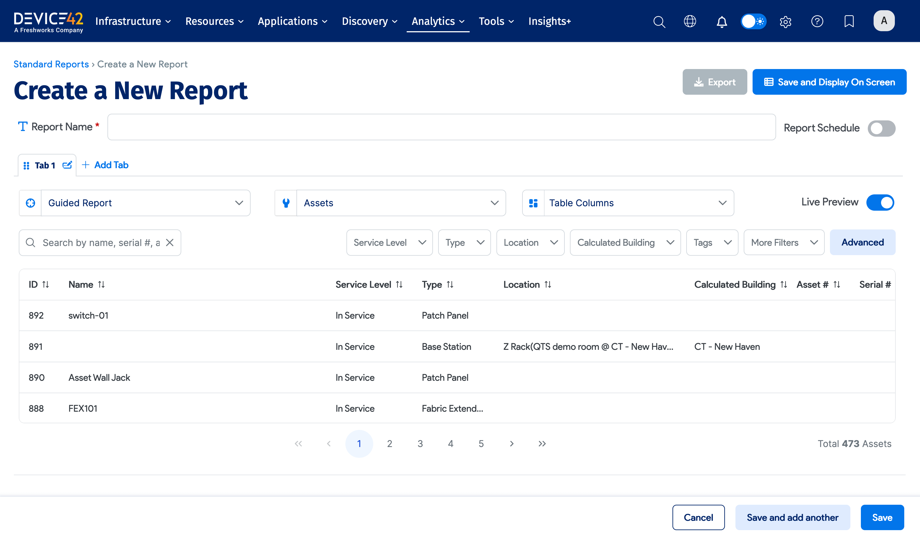Viewport: 920px width, 534px height.
Task: Open the globe language icon
Action: 690,22
